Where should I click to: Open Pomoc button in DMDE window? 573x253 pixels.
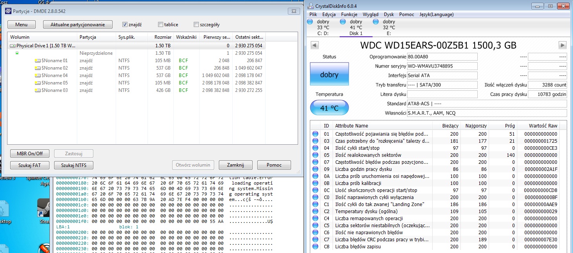[x=274, y=165]
